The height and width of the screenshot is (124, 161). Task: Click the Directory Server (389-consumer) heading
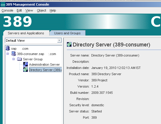pyautogui.click(x=111, y=45)
